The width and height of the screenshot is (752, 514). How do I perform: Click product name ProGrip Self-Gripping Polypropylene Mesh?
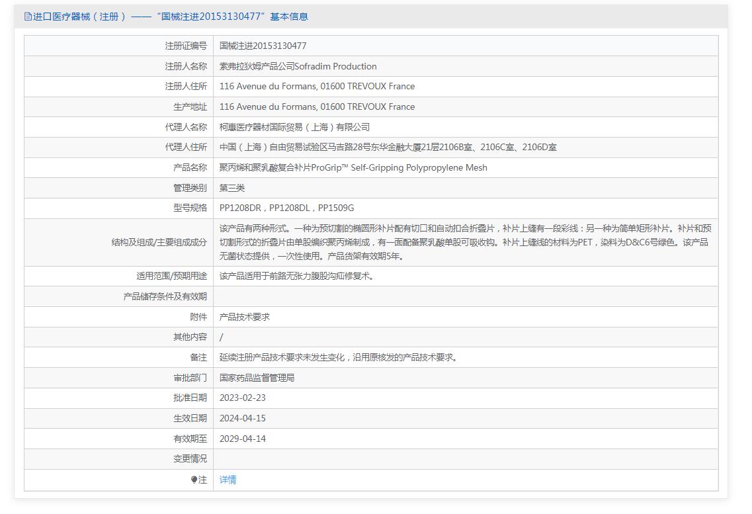coord(353,167)
